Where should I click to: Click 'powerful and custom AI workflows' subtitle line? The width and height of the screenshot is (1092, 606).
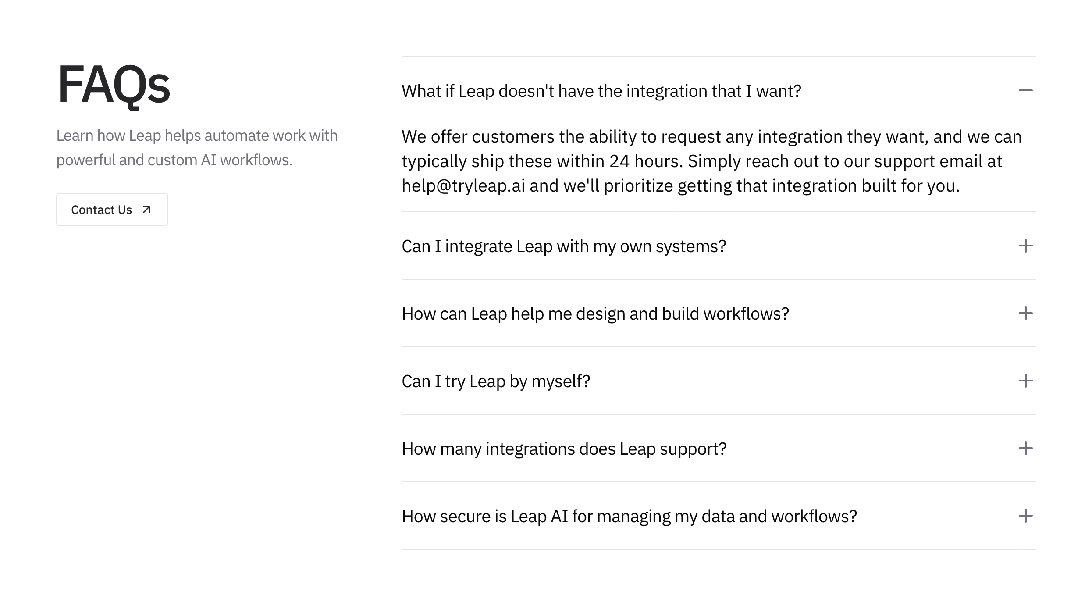click(x=174, y=160)
